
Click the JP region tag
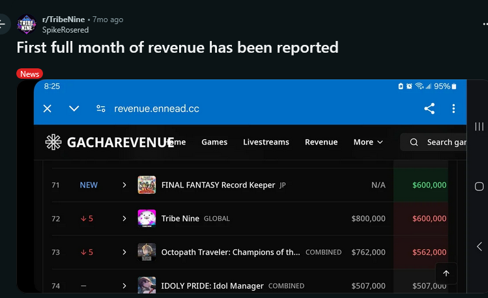(282, 185)
